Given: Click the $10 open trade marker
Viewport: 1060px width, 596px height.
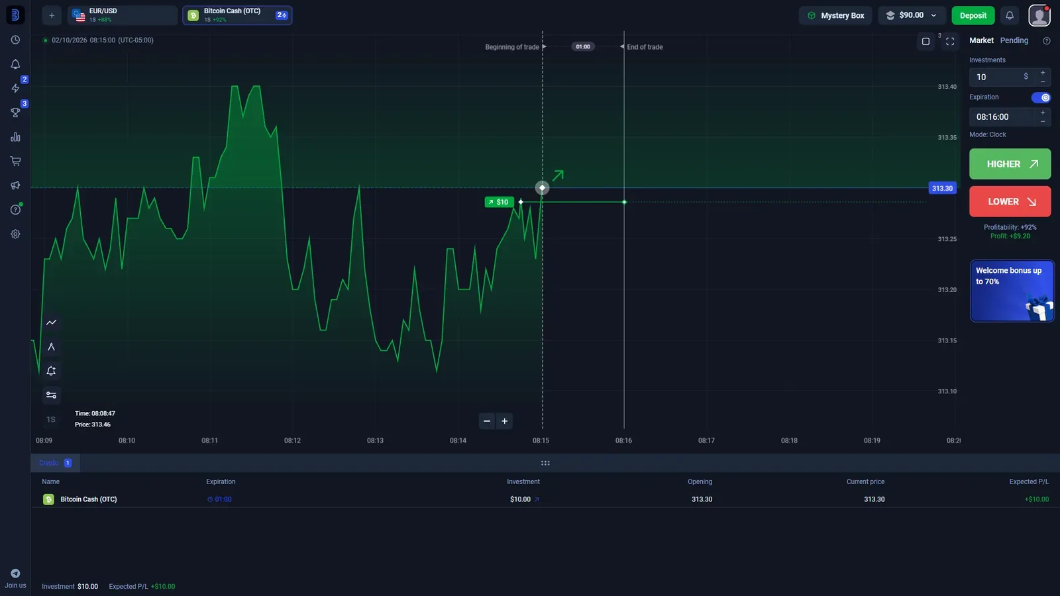Looking at the screenshot, I should [x=500, y=202].
